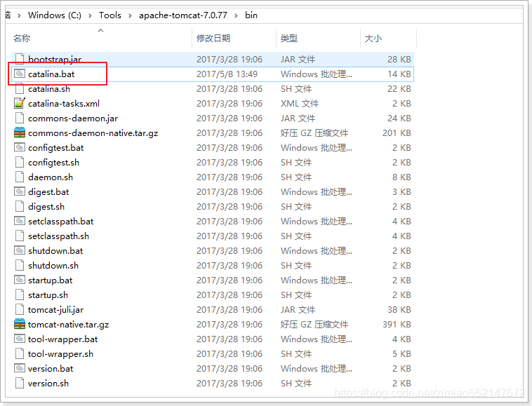
Task: Click the daemon.sh file icon
Action: pos(20,177)
